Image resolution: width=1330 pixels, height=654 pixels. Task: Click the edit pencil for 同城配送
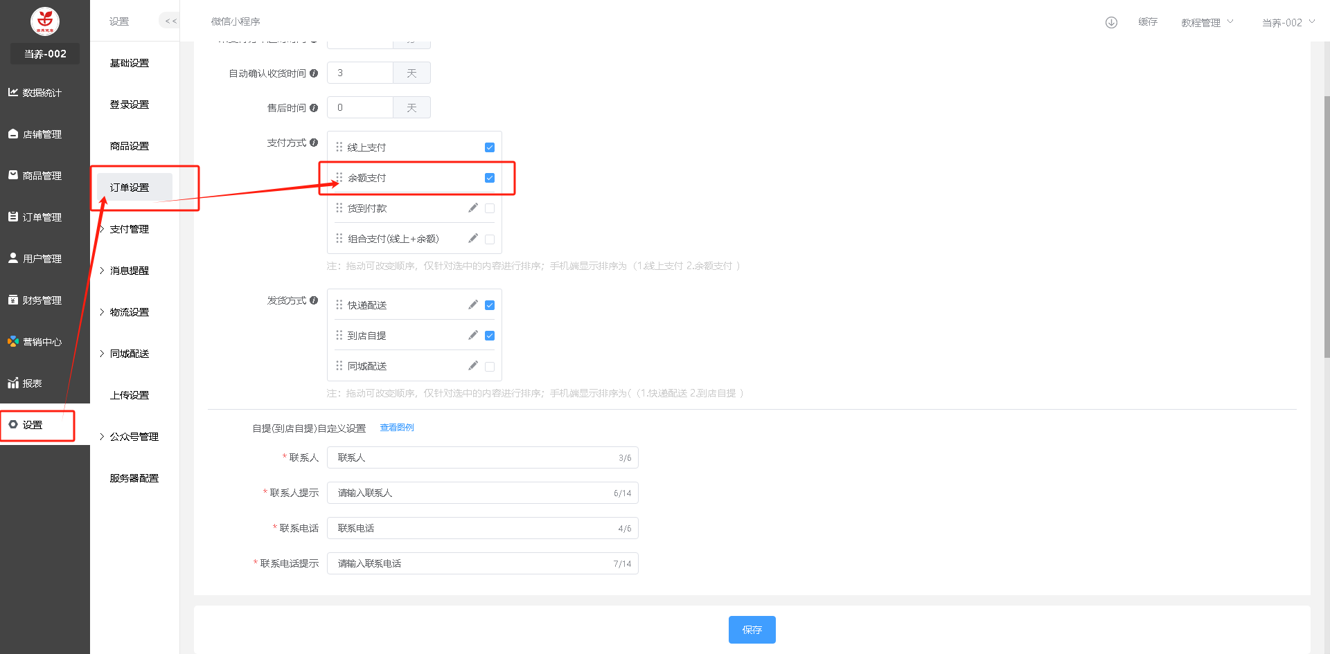point(473,366)
